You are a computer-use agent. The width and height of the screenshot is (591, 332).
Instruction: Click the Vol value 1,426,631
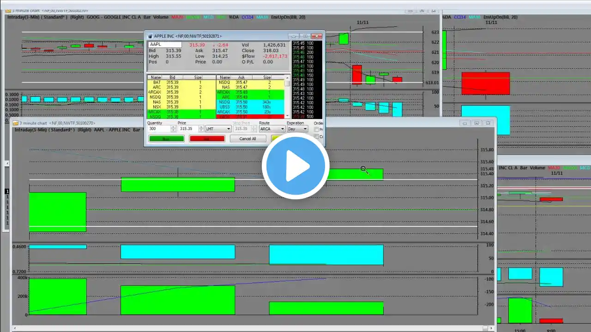tap(274, 45)
